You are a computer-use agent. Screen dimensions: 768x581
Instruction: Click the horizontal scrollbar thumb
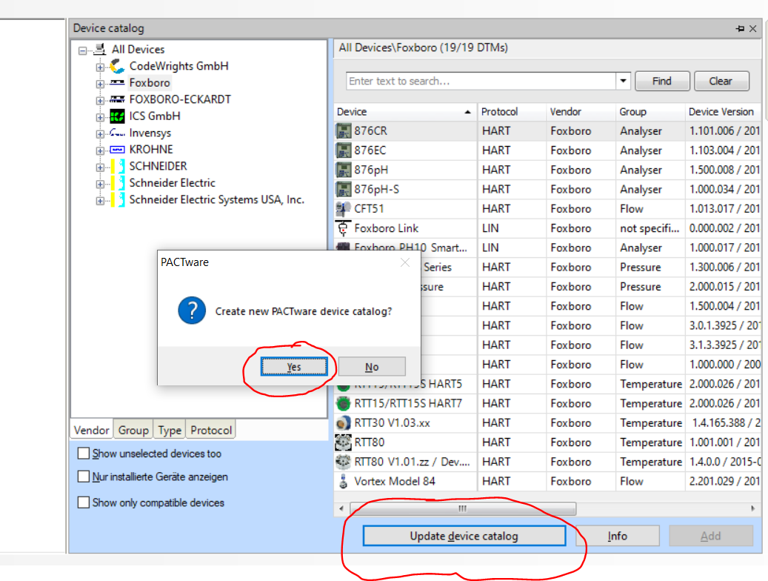click(x=463, y=508)
